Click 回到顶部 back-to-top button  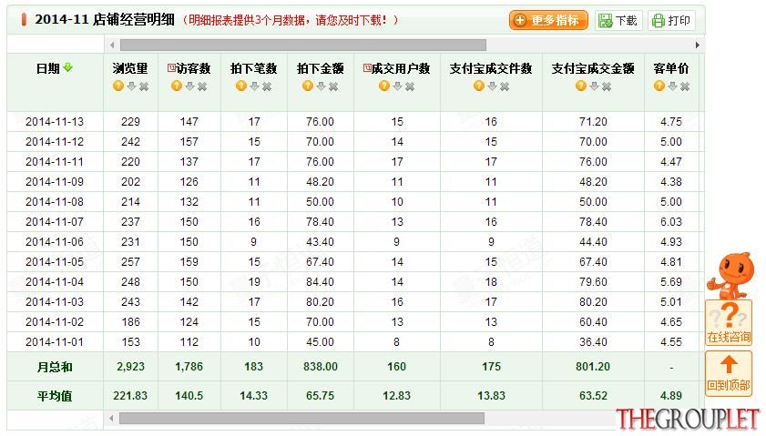point(729,374)
